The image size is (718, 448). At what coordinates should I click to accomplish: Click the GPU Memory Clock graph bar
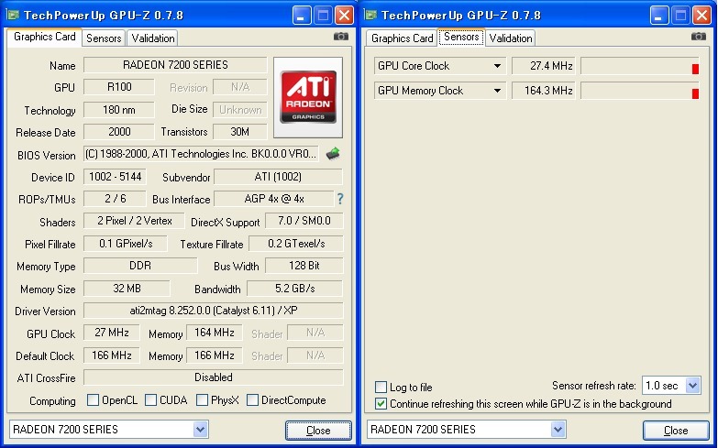coord(640,91)
